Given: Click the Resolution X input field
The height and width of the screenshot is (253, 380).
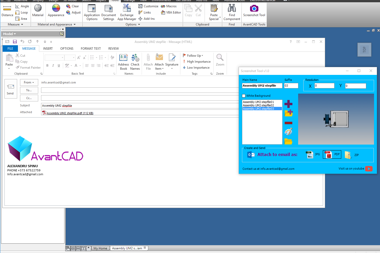Looking at the screenshot, I should pyautogui.click(x=324, y=86).
